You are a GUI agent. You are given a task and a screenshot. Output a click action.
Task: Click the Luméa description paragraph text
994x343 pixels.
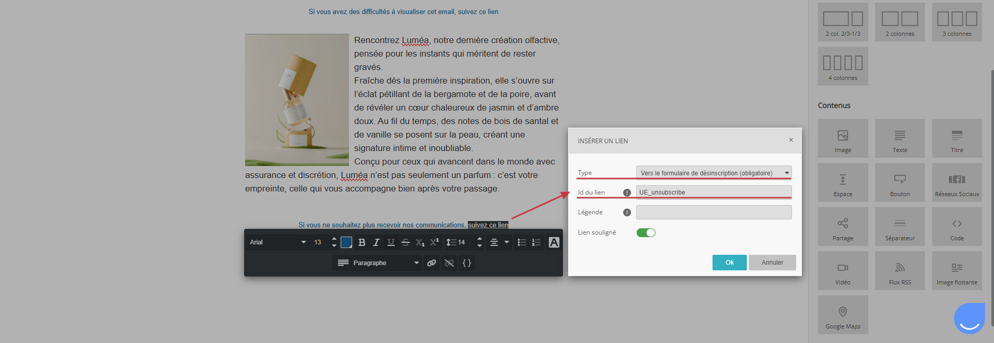(402, 114)
